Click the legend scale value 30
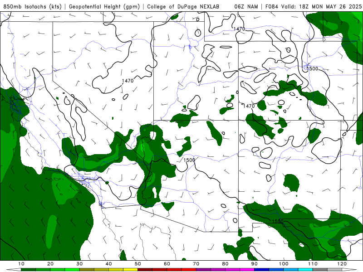Image resolution: width=363 pixels, height=272 pixels. (79, 264)
